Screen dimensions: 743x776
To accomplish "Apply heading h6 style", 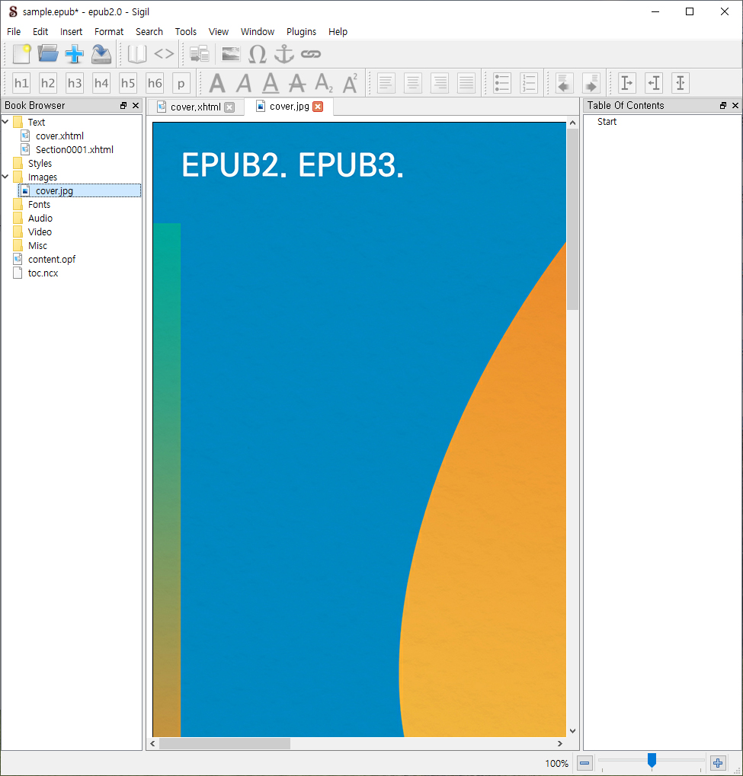I will 155,83.
